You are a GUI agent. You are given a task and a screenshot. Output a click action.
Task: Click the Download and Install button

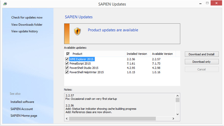[202, 54]
